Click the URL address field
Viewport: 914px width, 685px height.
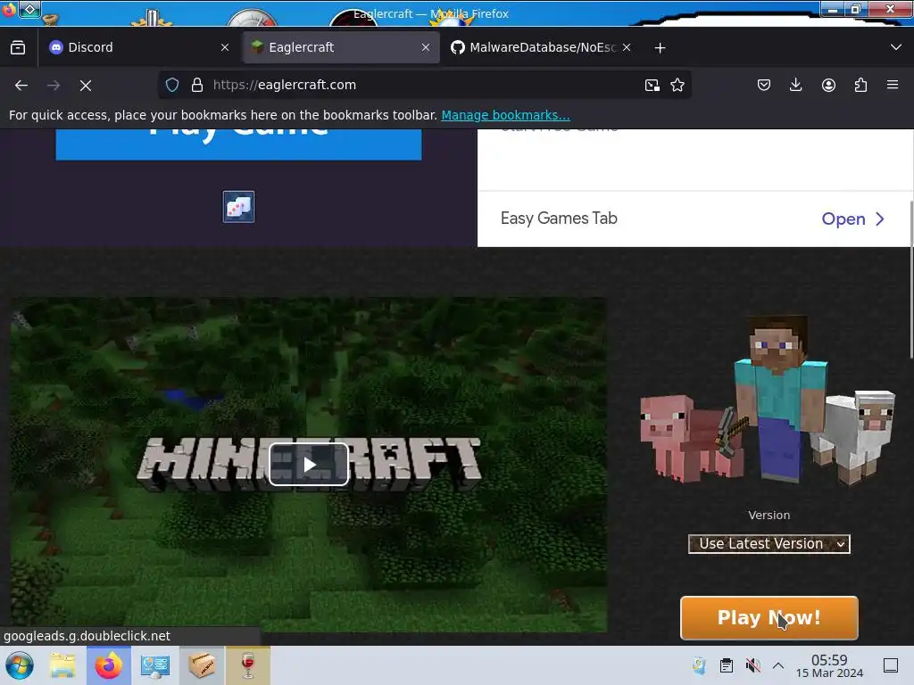(424, 85)
